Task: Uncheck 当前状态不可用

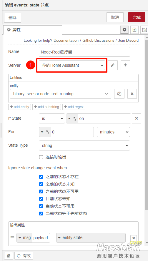Action: tap(41, 206)
